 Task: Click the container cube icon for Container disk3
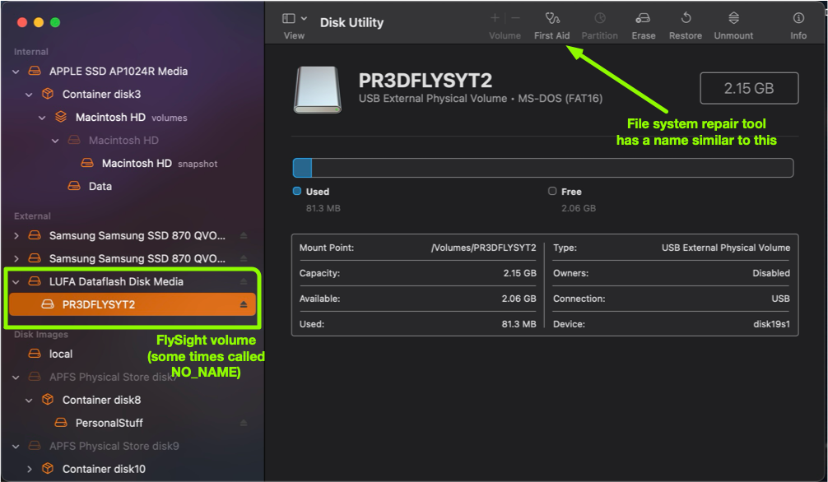click(x=48, y=94)
